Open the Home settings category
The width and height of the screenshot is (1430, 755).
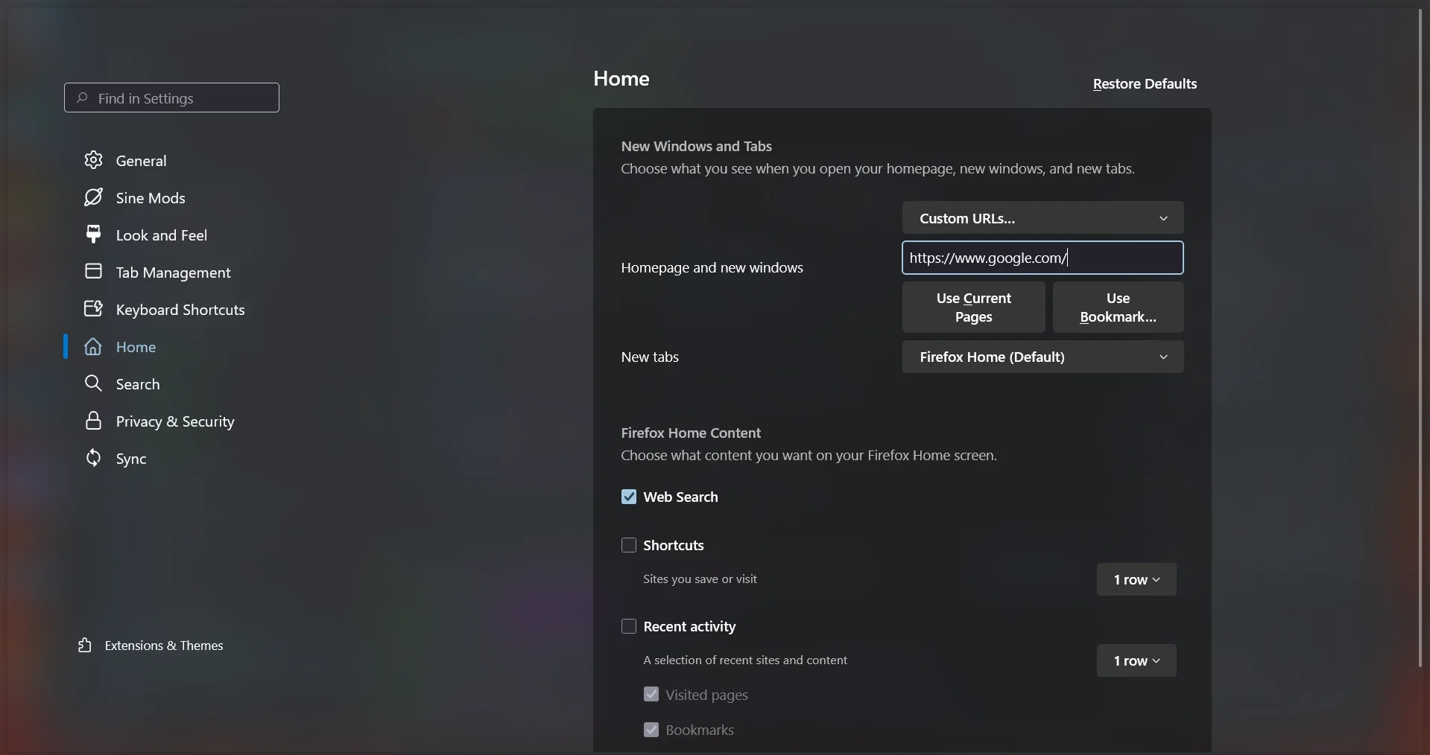pos(136,347)
